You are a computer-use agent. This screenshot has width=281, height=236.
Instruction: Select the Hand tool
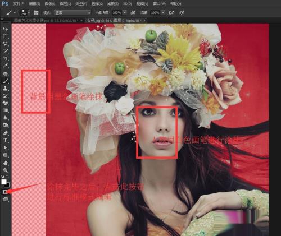tap(5, 163)
